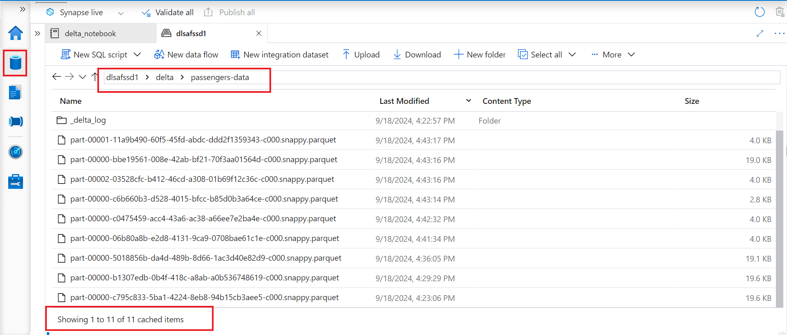Click the Upload button
Image resolution: width=787 pixels, height=335 pixels.
361,55
